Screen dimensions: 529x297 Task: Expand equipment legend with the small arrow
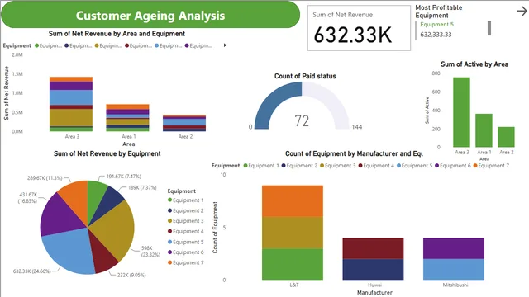click(225, 45)
